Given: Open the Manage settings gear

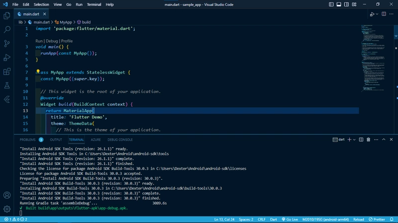Looking at the screenshot, I should coord(7,209).
